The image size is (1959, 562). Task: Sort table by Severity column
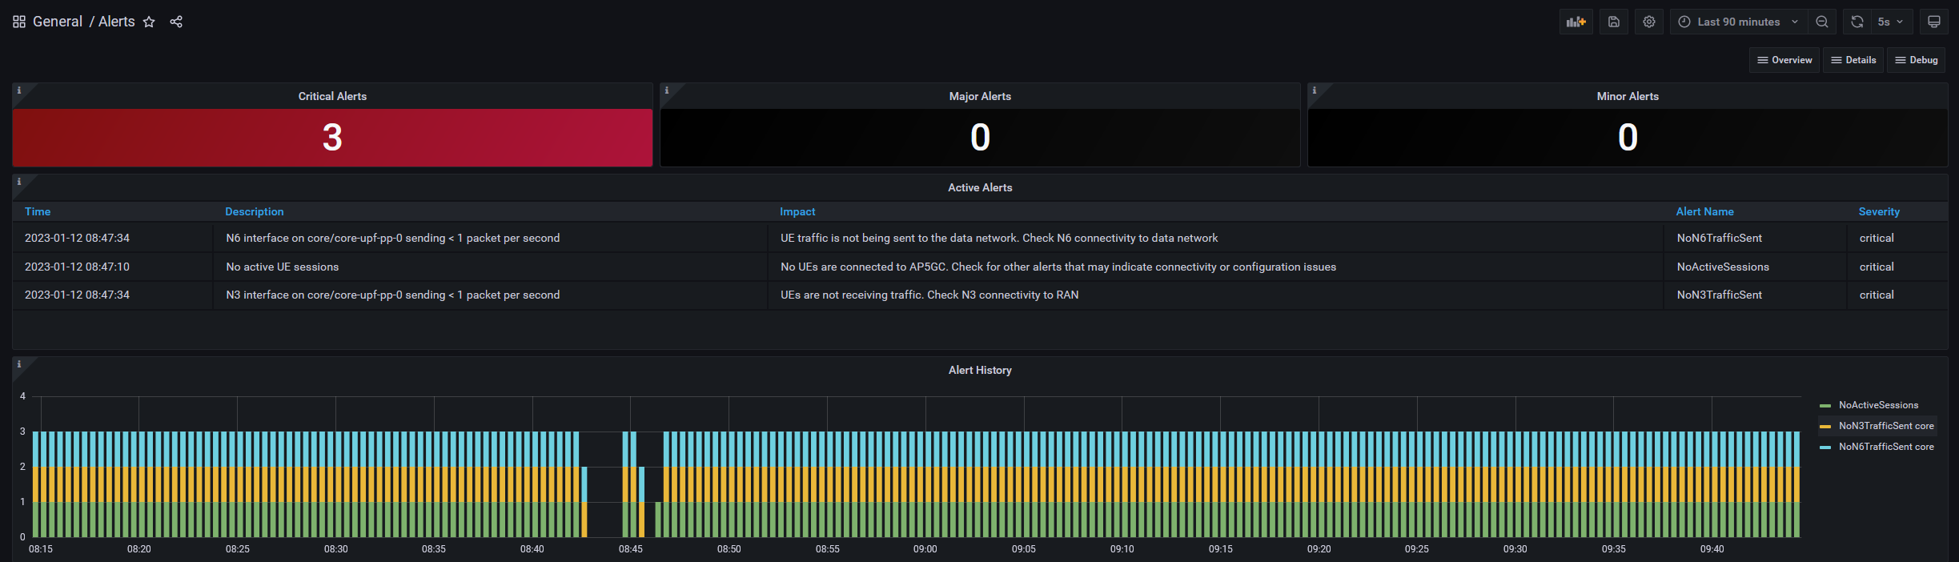(1879, 211)
